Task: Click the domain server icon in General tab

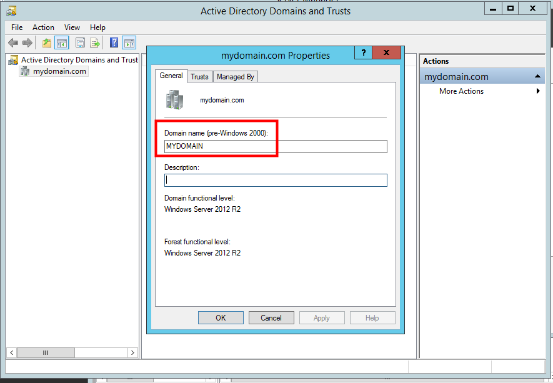Action: click(174, 99)
